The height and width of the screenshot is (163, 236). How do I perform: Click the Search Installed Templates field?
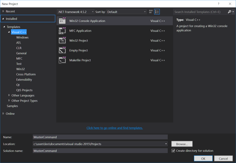point(201,12)
